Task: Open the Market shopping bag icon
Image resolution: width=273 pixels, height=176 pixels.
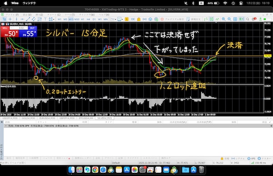Action: [x=139, y=19]
